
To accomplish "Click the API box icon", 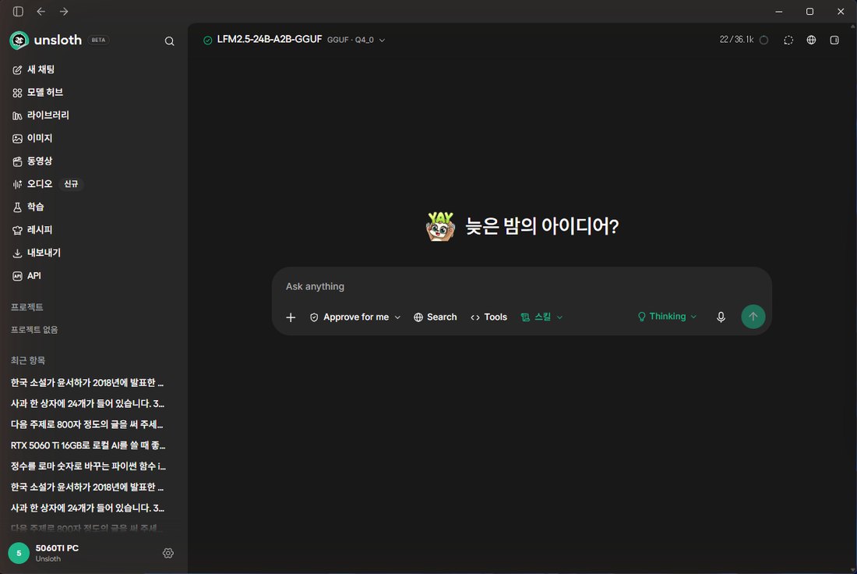I will [x=17, y=277].
